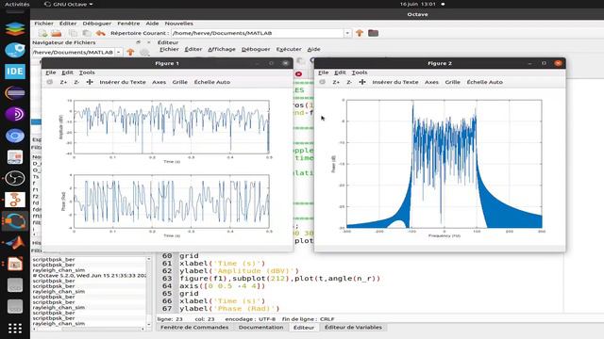Viewport: 604px width, 339px height.
Task: Open the Fenêtre menu
Action: (x=128, y=24)
